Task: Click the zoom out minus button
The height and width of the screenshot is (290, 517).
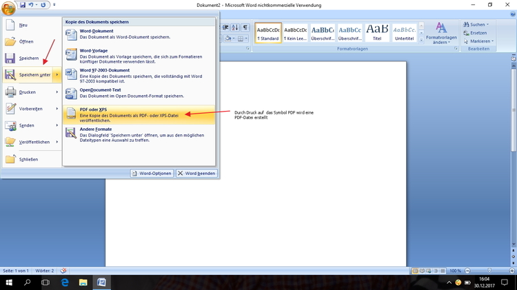Action: coord(467,271)
